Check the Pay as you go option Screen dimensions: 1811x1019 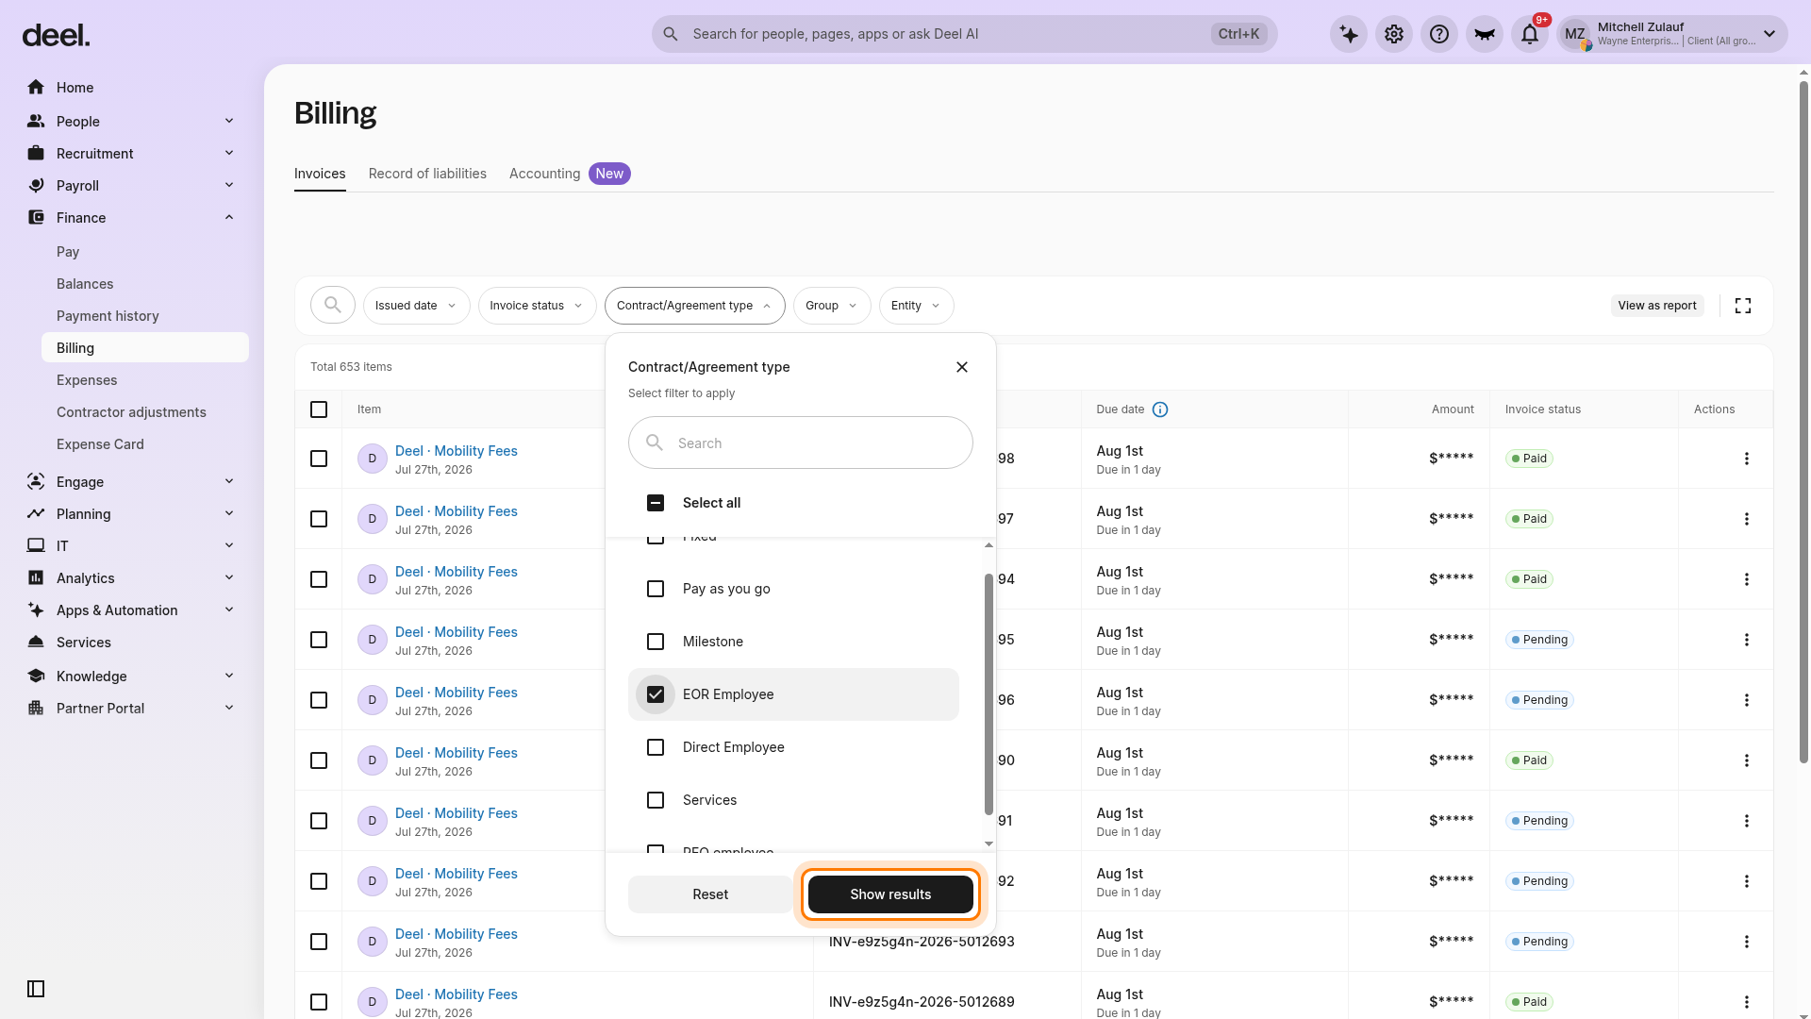click(656, 589)
